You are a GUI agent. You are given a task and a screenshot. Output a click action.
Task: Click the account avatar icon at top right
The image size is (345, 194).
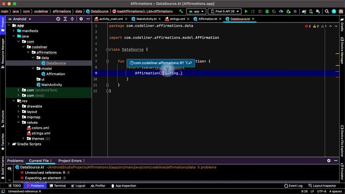tap(334, 11)
